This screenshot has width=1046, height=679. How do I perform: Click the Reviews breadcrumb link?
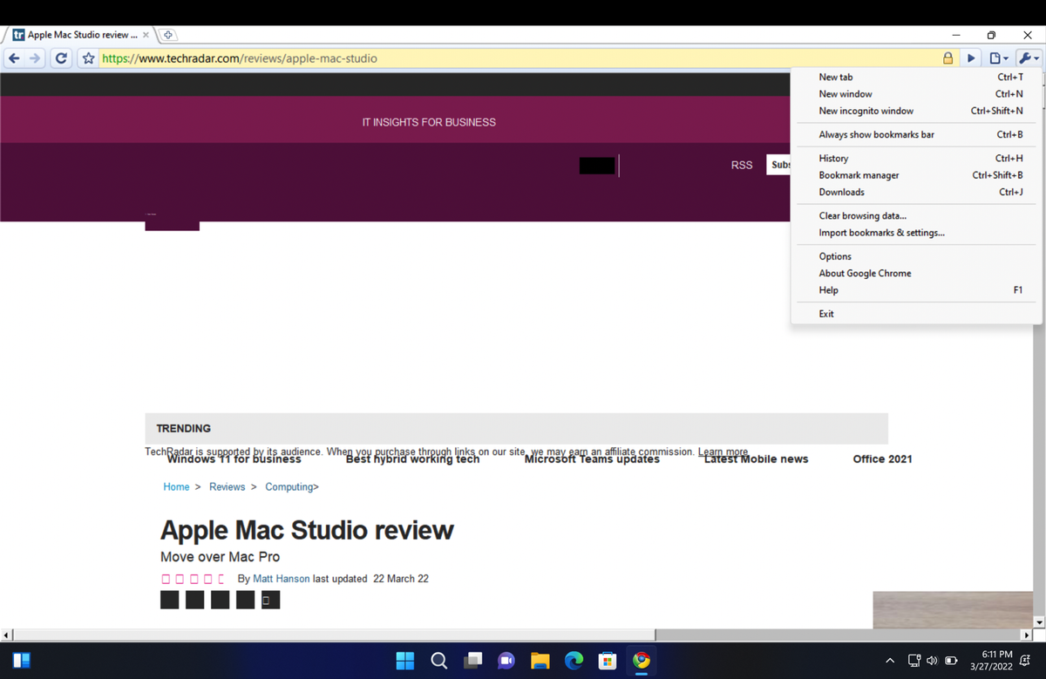(227, 486)
